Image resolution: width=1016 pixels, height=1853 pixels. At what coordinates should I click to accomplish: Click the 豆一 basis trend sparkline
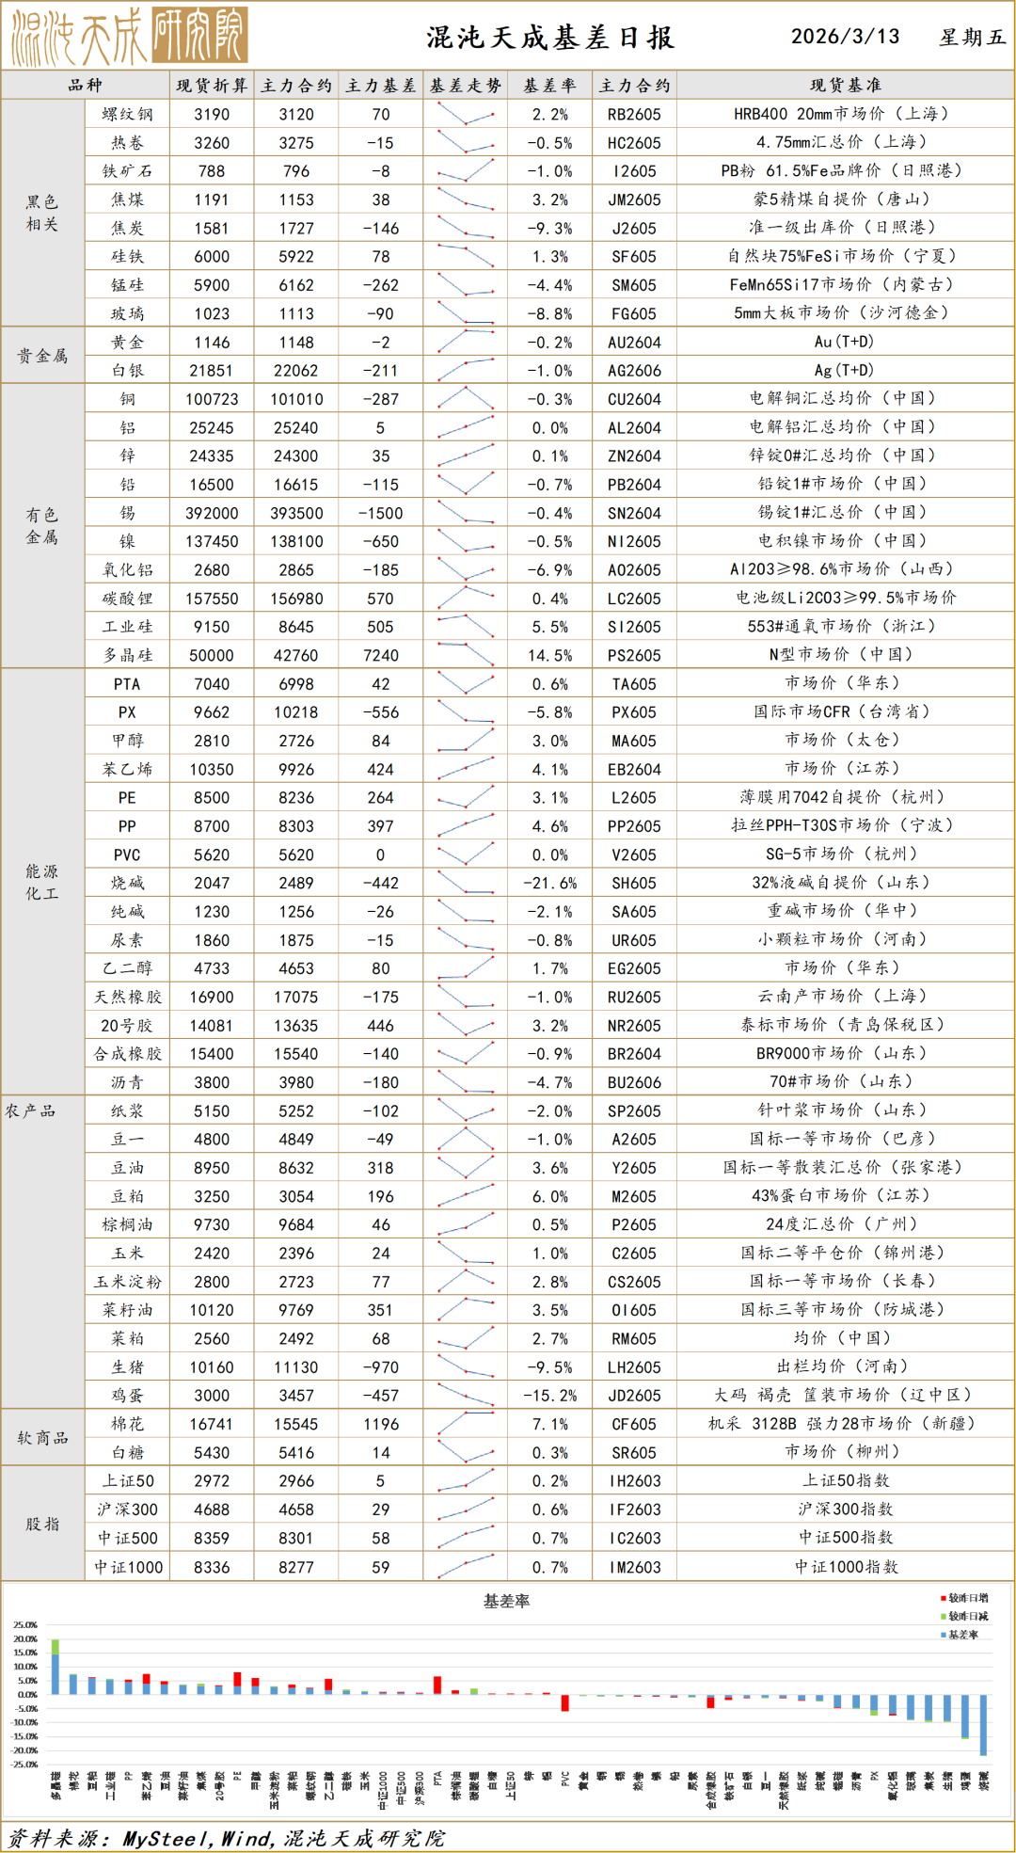coord(466,1139)
